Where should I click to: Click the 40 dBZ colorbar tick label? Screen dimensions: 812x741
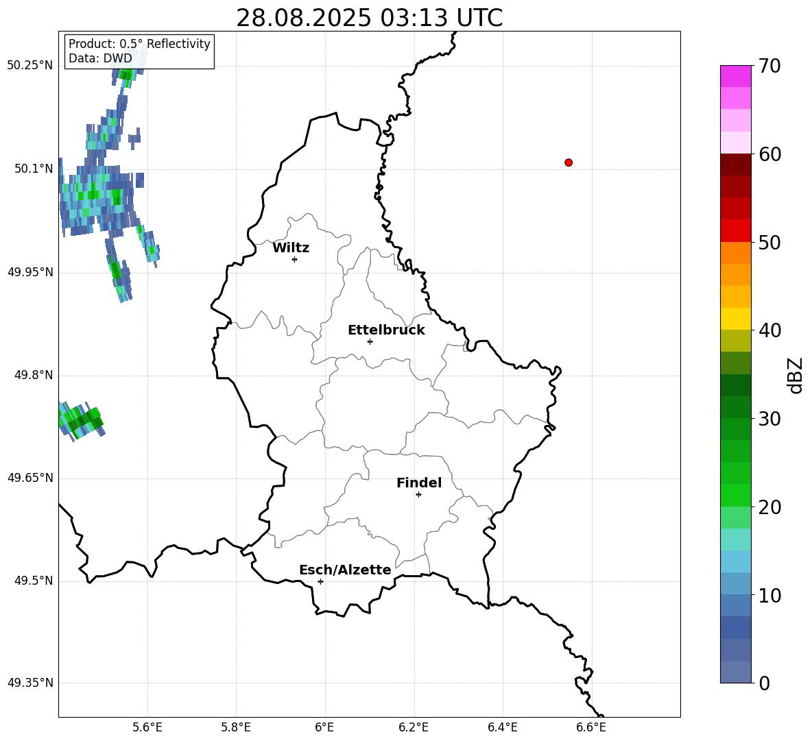click(x=769, y=330)
